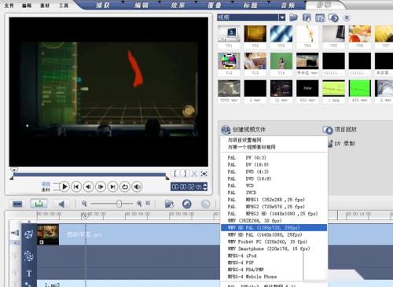Select the green screen video thumbnail V14
The width and height of the screenshot is (393, 287).
click(x=281, y=64)
